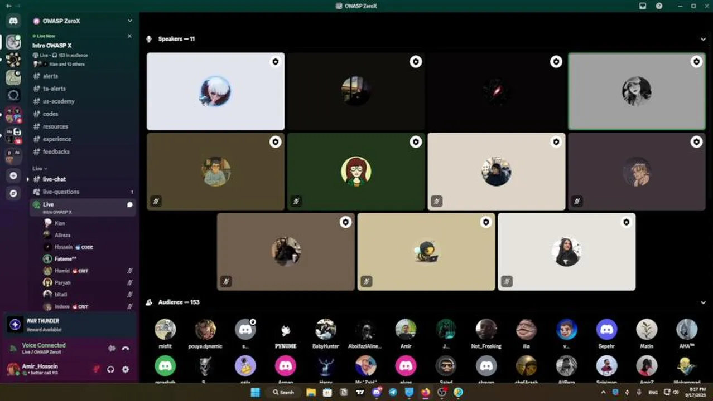Open the codes channel
Screen dimensions: 713x401
(83, 114)
